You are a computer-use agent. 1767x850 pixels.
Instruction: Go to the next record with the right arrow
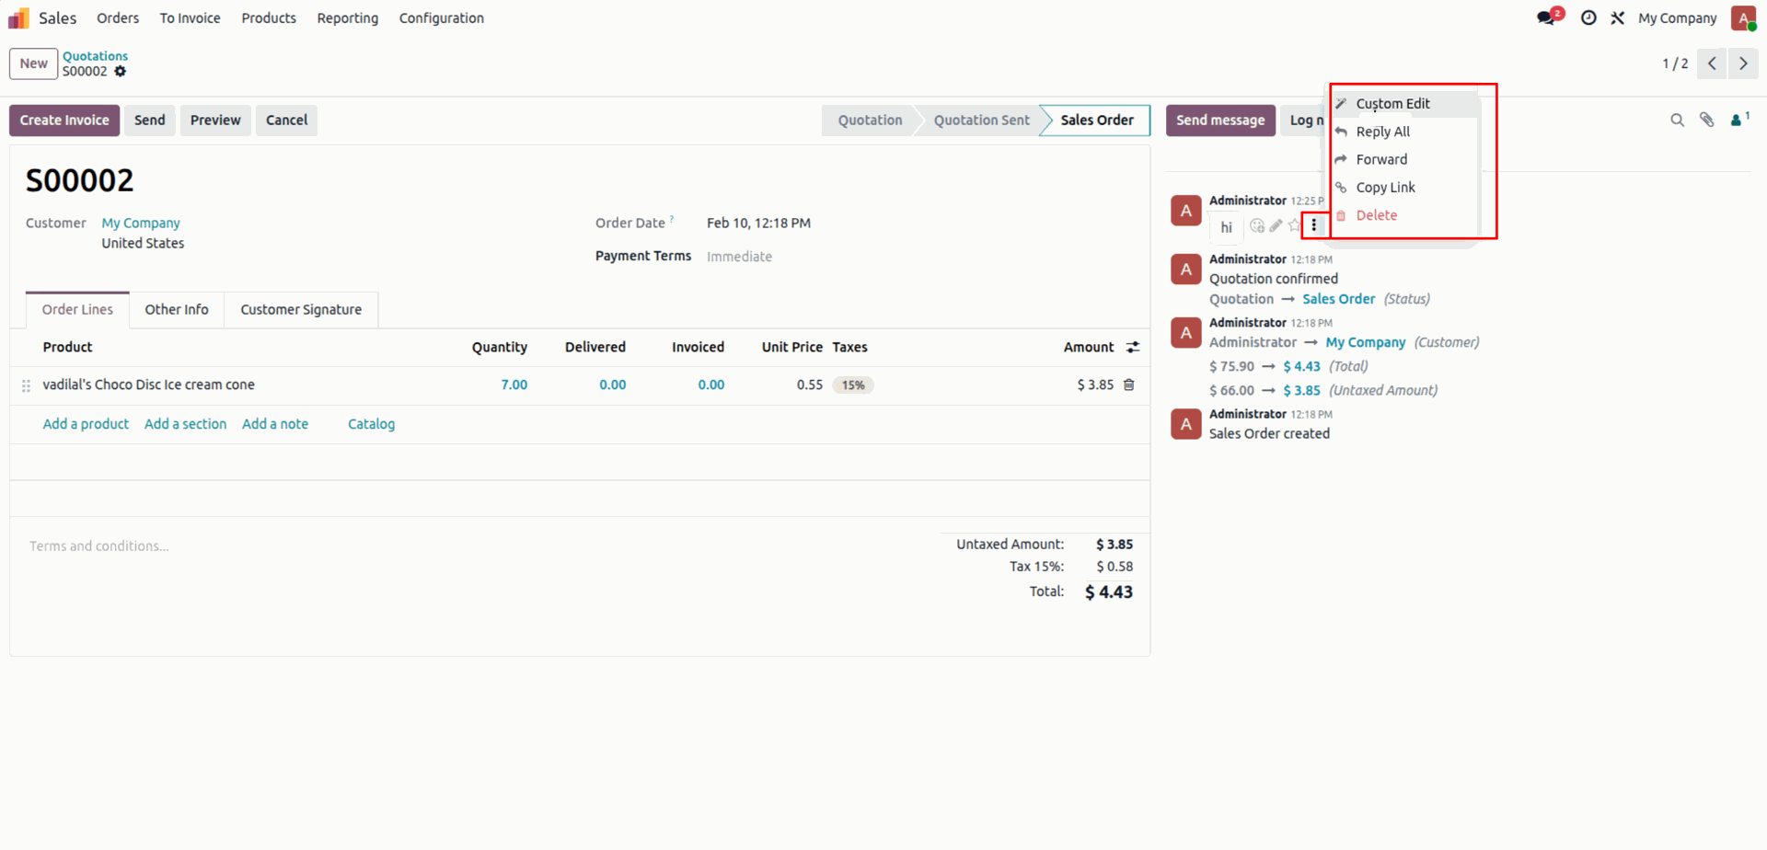pos(1743,63)
